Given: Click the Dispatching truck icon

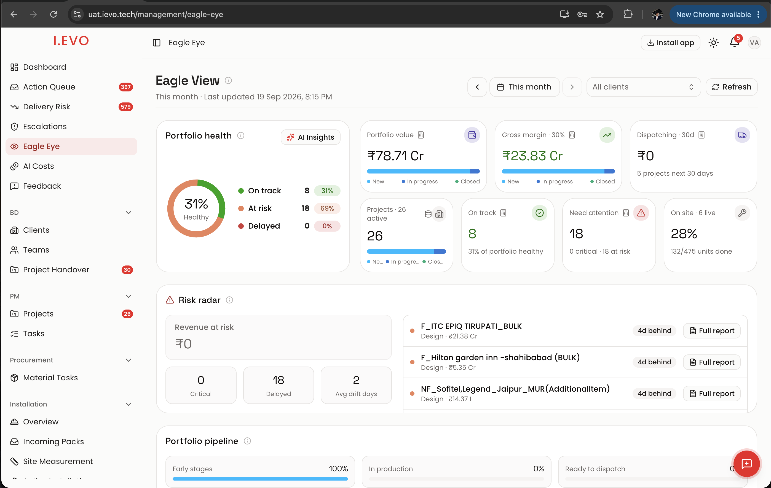Looking at the screenshot, I should pyautogui.click(x=742, y=135).
